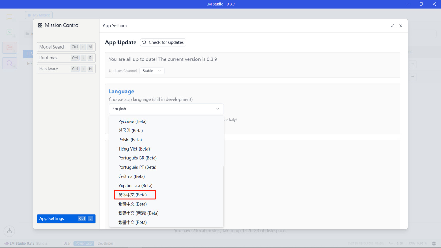Close the App Settings dialog

pyautogui.click(x=401, y=26)
